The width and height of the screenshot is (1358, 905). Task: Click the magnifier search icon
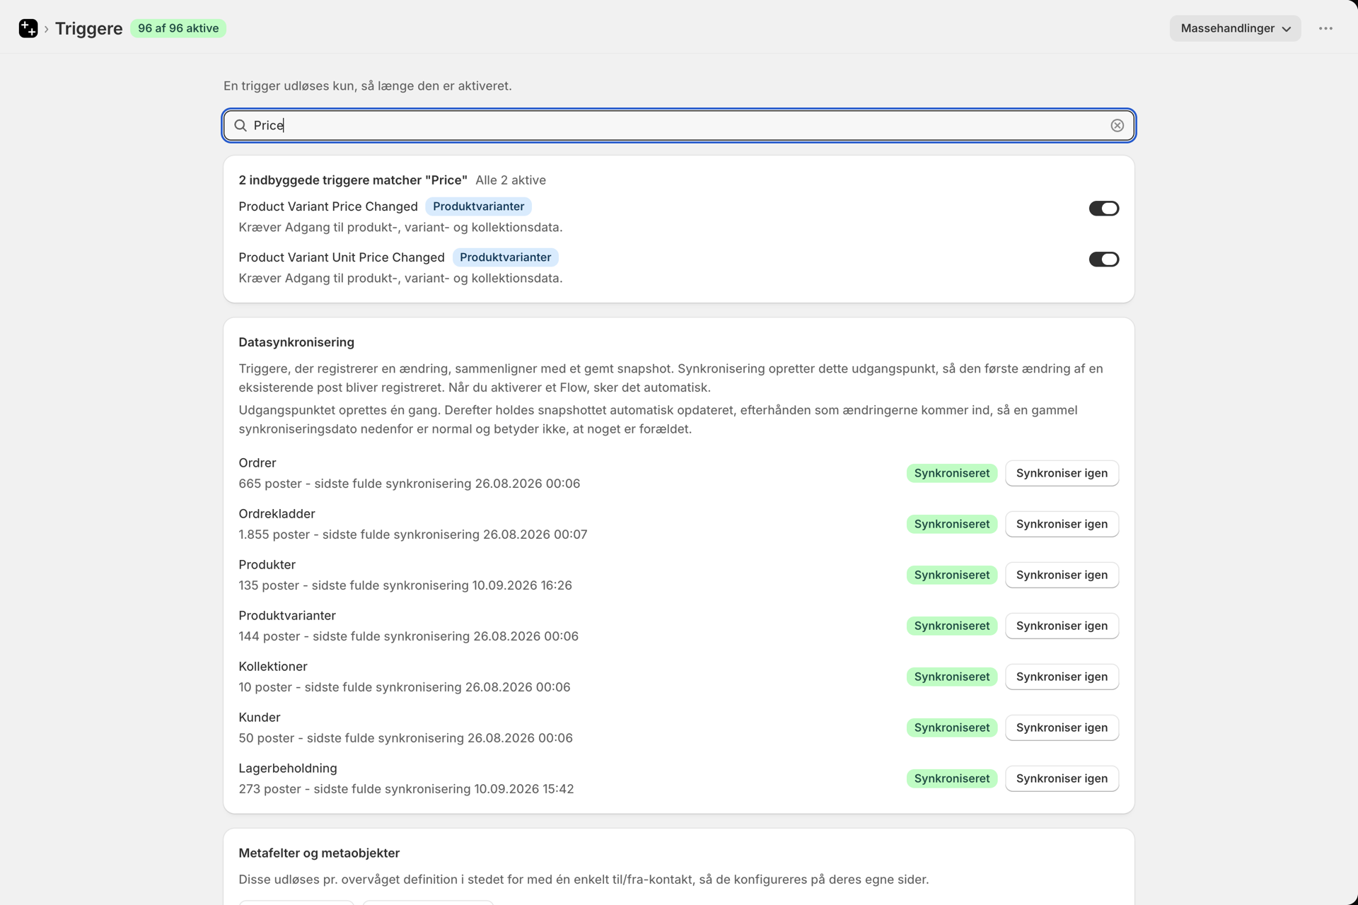tap(240, 125)
